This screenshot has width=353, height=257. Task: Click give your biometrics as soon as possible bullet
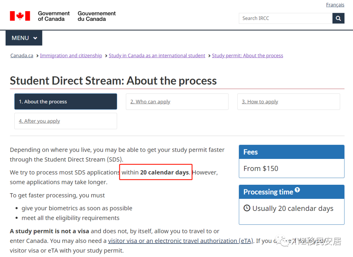click(x=77, y=208)
